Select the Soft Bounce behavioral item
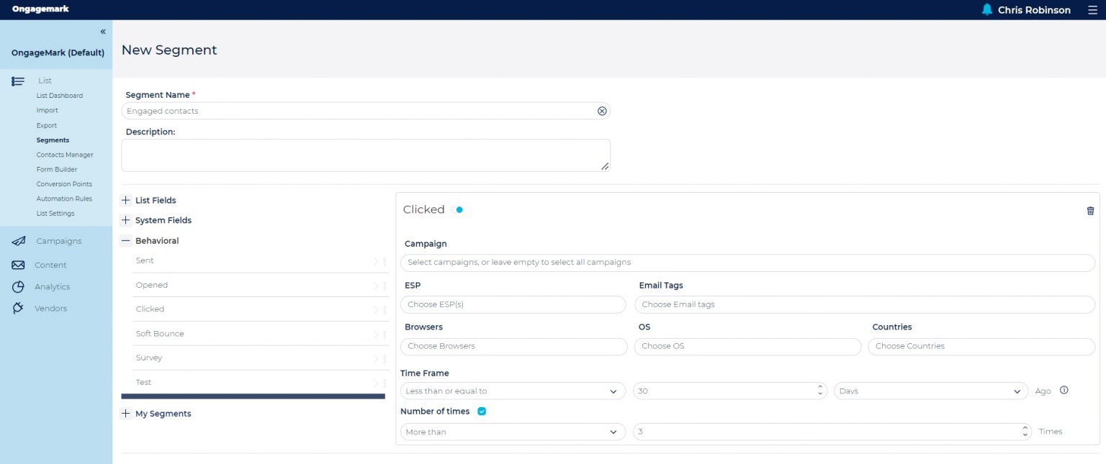The image size is (1106, 464). pos(255,334)
